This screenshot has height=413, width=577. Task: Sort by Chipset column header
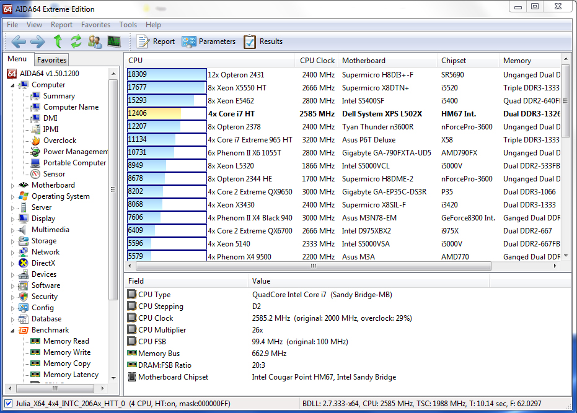[468, 60]
